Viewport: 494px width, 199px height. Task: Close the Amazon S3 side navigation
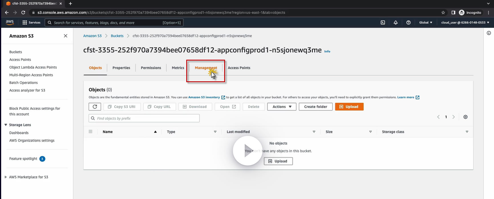click(66, 36)
